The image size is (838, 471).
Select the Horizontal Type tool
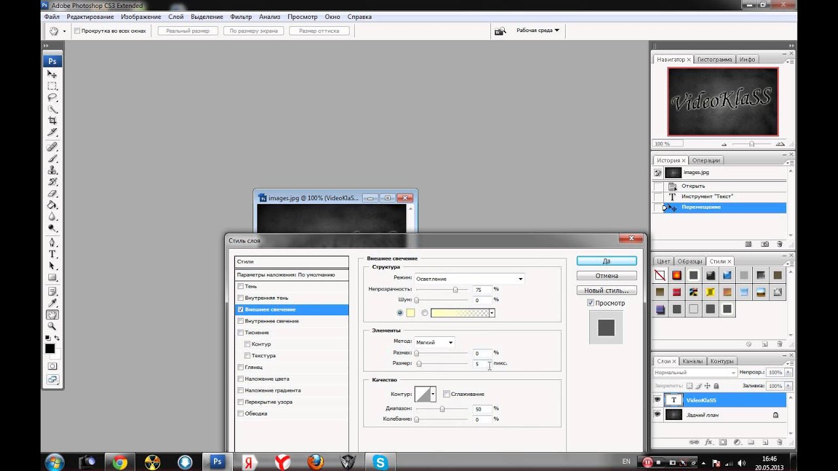52,254
